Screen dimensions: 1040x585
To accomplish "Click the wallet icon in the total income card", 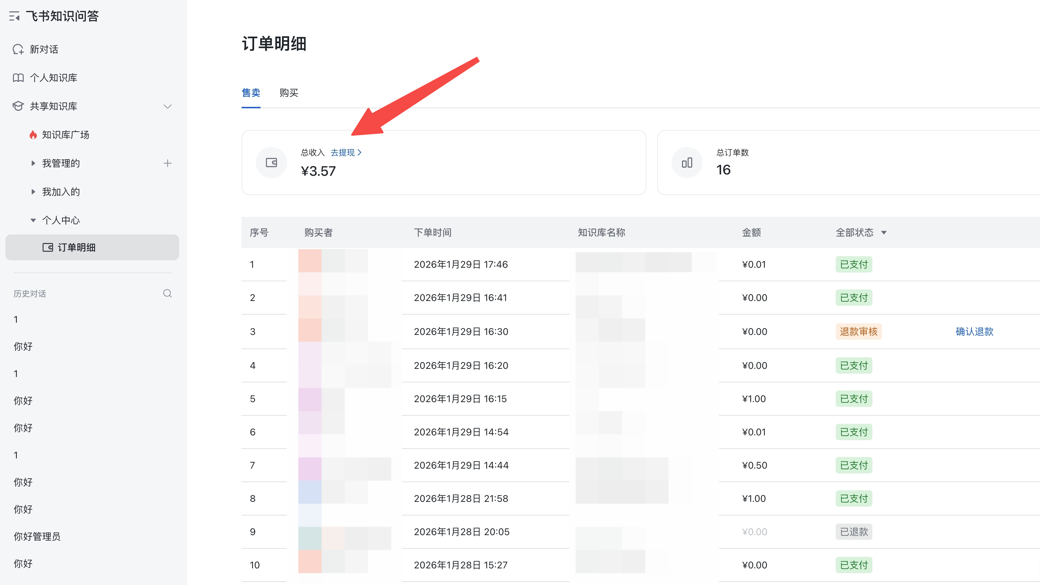I will tap(271, 163).
